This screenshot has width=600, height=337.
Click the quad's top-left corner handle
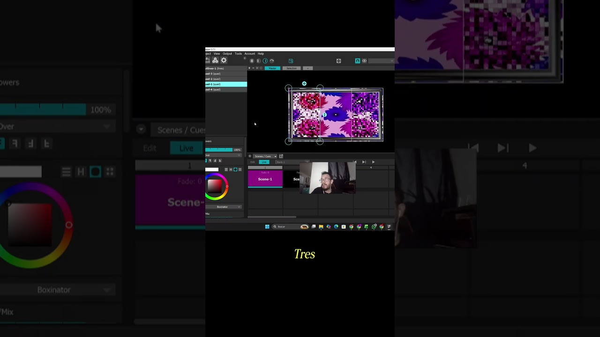288,88
